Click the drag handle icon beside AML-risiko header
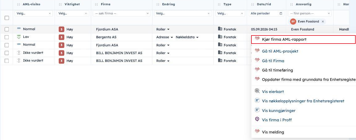This screenshot has width=356, height=140. click(x=19, y=4)
